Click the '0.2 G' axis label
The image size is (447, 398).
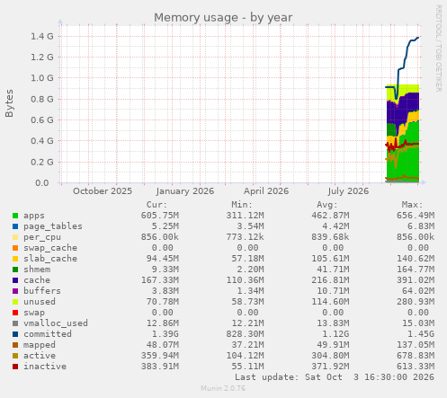42,162
